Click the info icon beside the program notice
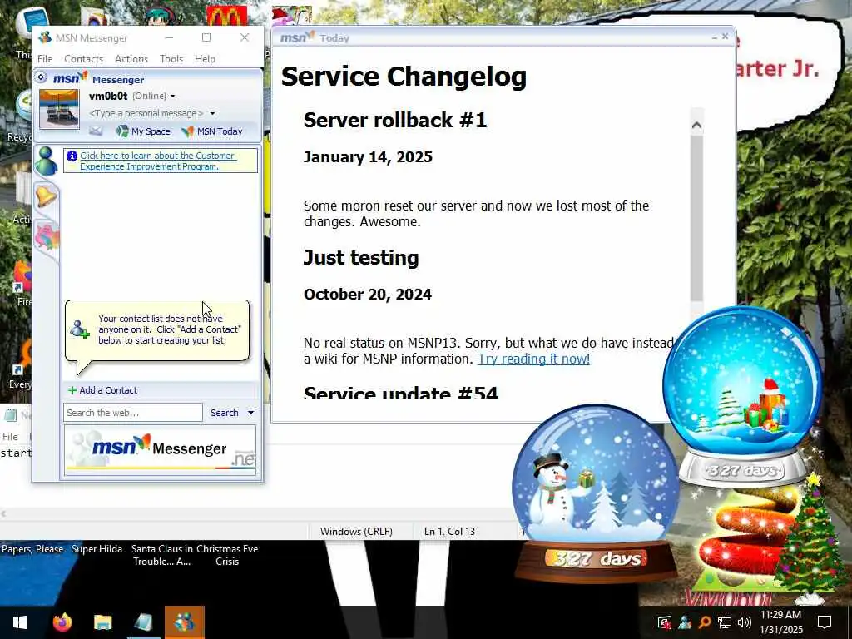 [x=72, y=156]
